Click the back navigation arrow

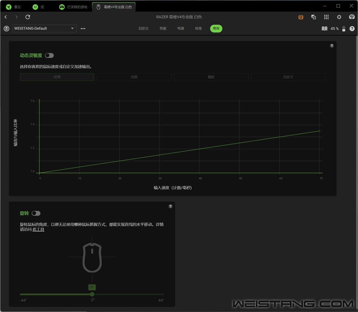tap(6, 17)
